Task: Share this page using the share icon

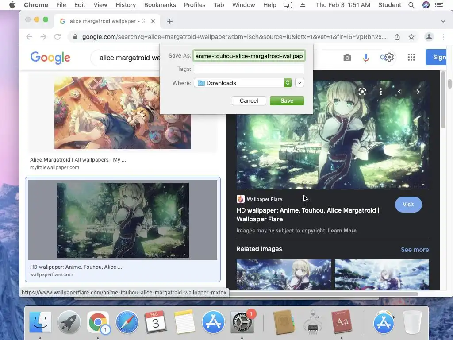Action: [x=397, y=37]
